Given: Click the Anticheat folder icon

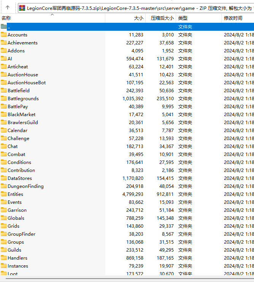Looking at the screenshot, I should tap(3, 66).
